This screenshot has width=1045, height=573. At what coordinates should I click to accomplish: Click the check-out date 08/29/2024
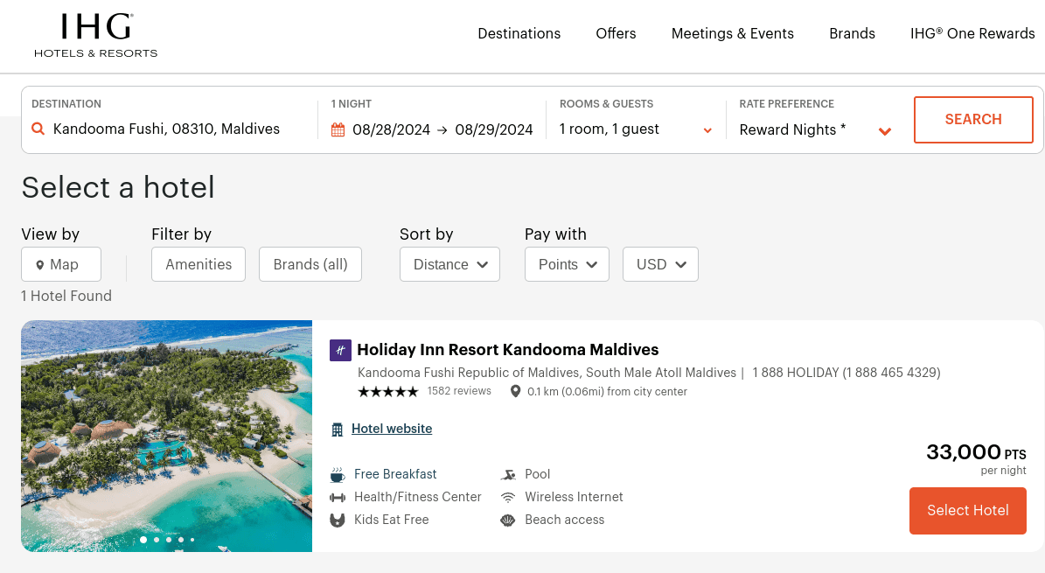(494, 129)
